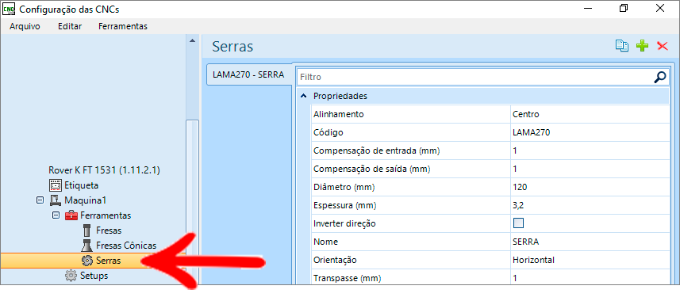
Task: Click the Fresas Cônicas conical cutter icon
Action: (86, 246)
